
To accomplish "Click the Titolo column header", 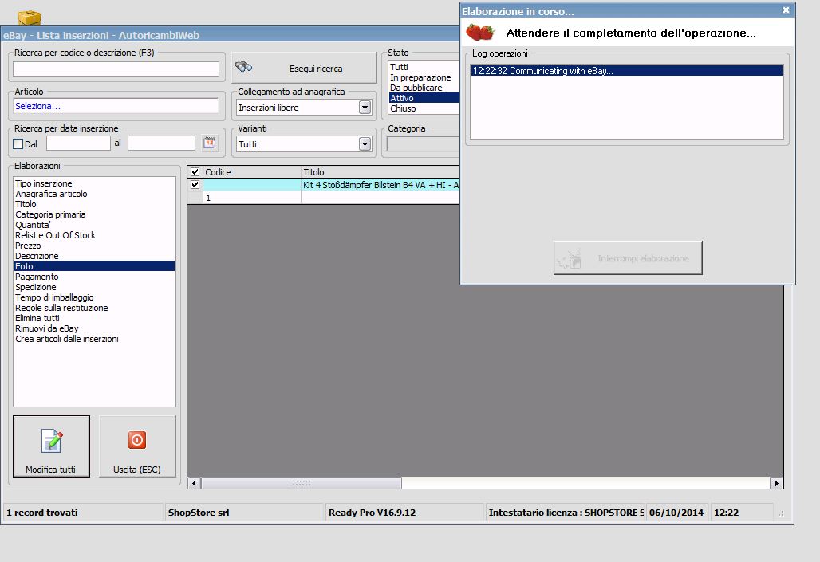I will coord(380,172).
